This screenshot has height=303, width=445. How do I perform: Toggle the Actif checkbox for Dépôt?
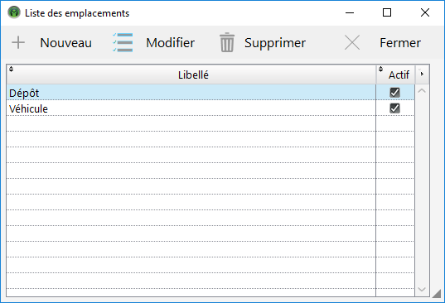(x=394, y=93)
